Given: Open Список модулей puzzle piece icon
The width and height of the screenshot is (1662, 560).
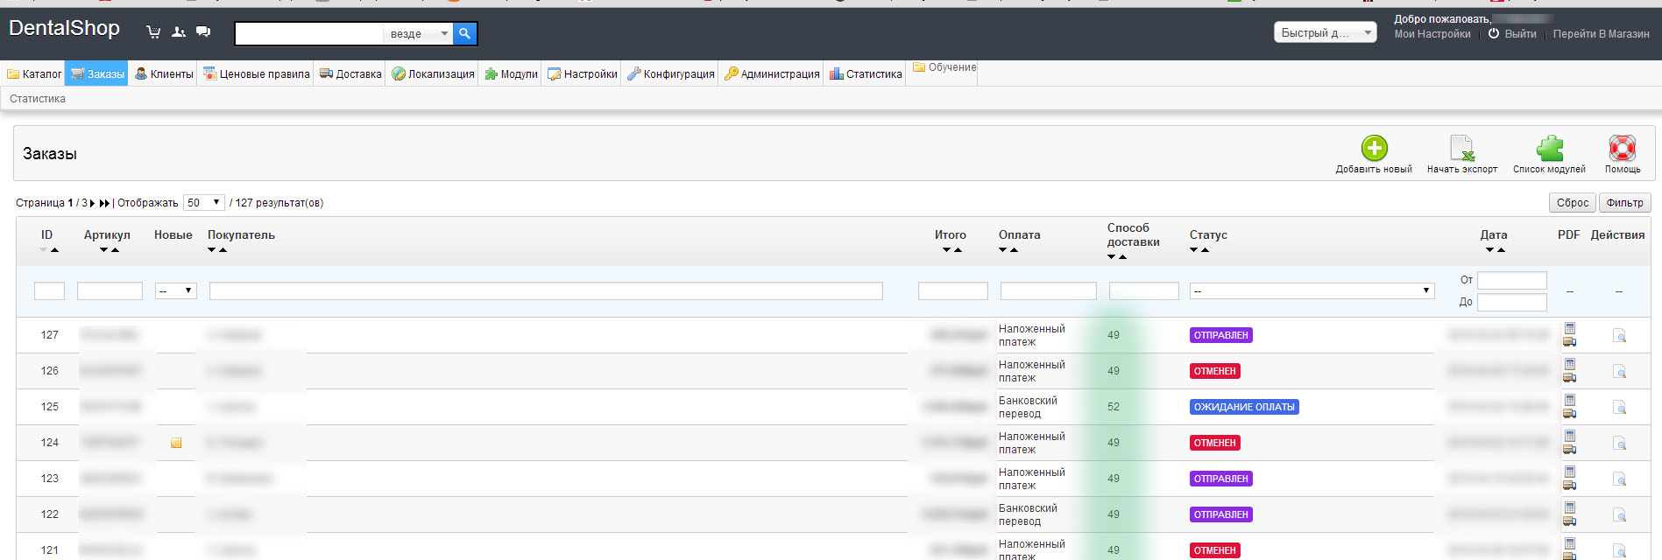Looking at the screenshot, I should 1549,147.
